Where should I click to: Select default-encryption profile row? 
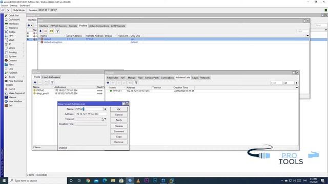[x=174, y=42]
